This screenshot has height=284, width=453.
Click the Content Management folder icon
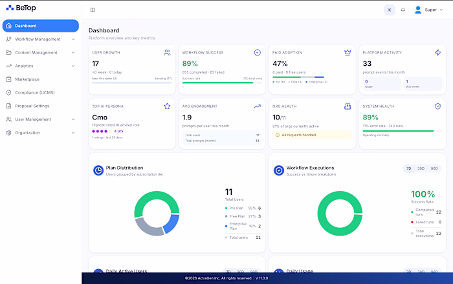8,52
